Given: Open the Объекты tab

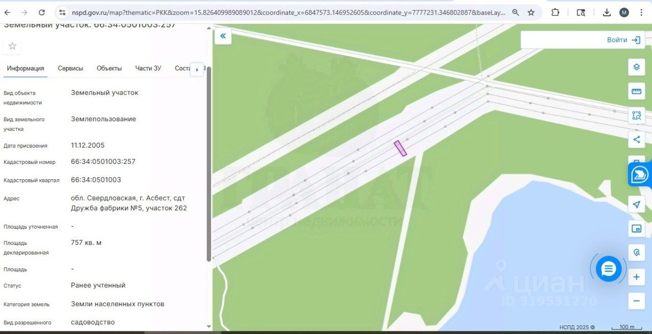Looking at the screenshot, I should 109,68.
